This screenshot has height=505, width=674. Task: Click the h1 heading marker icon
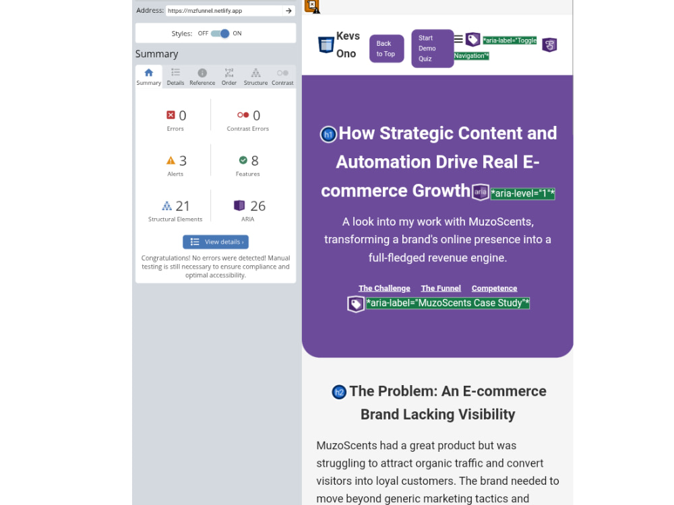328,135
